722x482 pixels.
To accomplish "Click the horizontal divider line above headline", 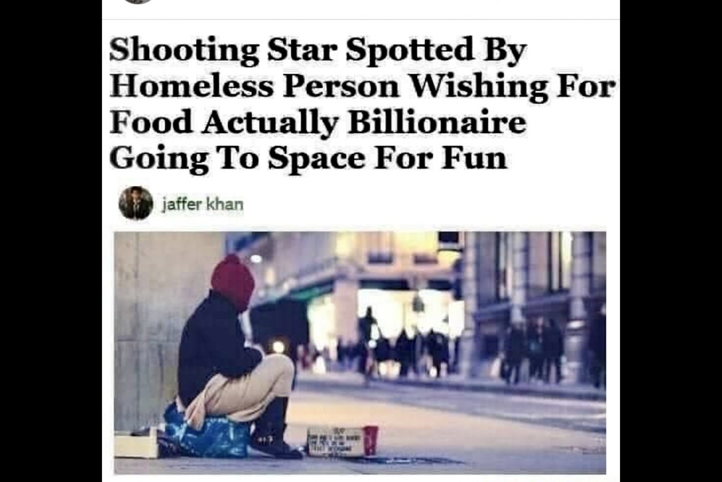I will tap(360, 19).
